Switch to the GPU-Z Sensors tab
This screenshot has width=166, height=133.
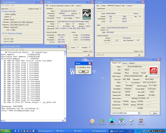coord(125,63)
